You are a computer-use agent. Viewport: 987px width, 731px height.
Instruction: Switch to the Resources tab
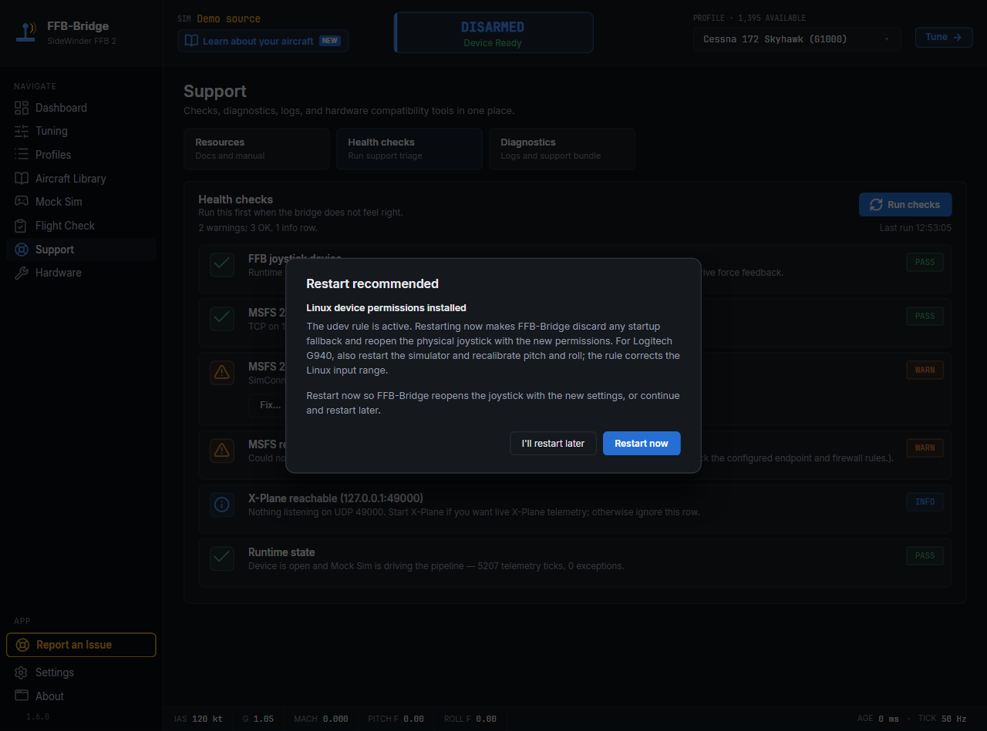(257, 149)
